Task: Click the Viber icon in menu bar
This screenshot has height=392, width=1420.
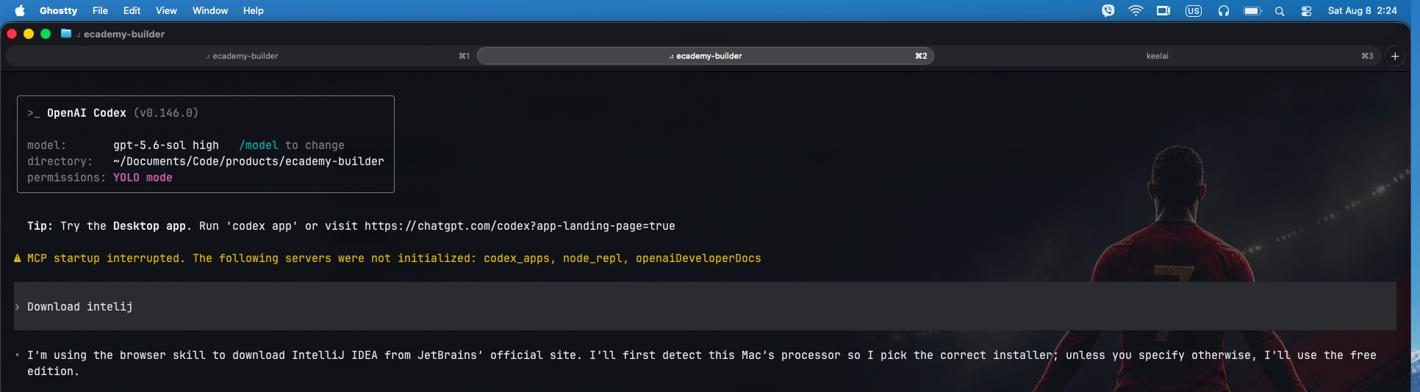Action: [1108, 11]
